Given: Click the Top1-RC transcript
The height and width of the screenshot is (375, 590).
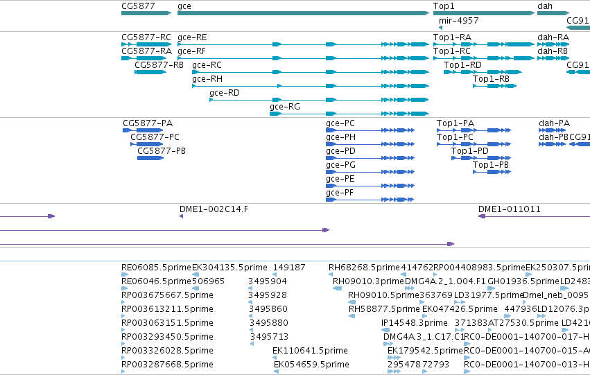Looking at the screenshot, I should coord(484,58).
